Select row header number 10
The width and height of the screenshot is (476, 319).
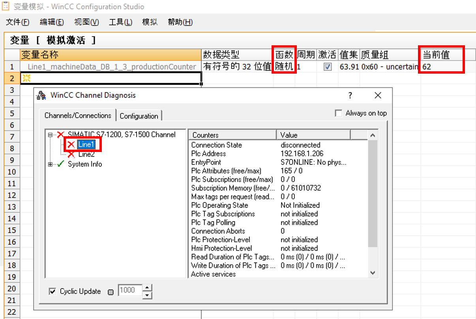pos(12,172)
